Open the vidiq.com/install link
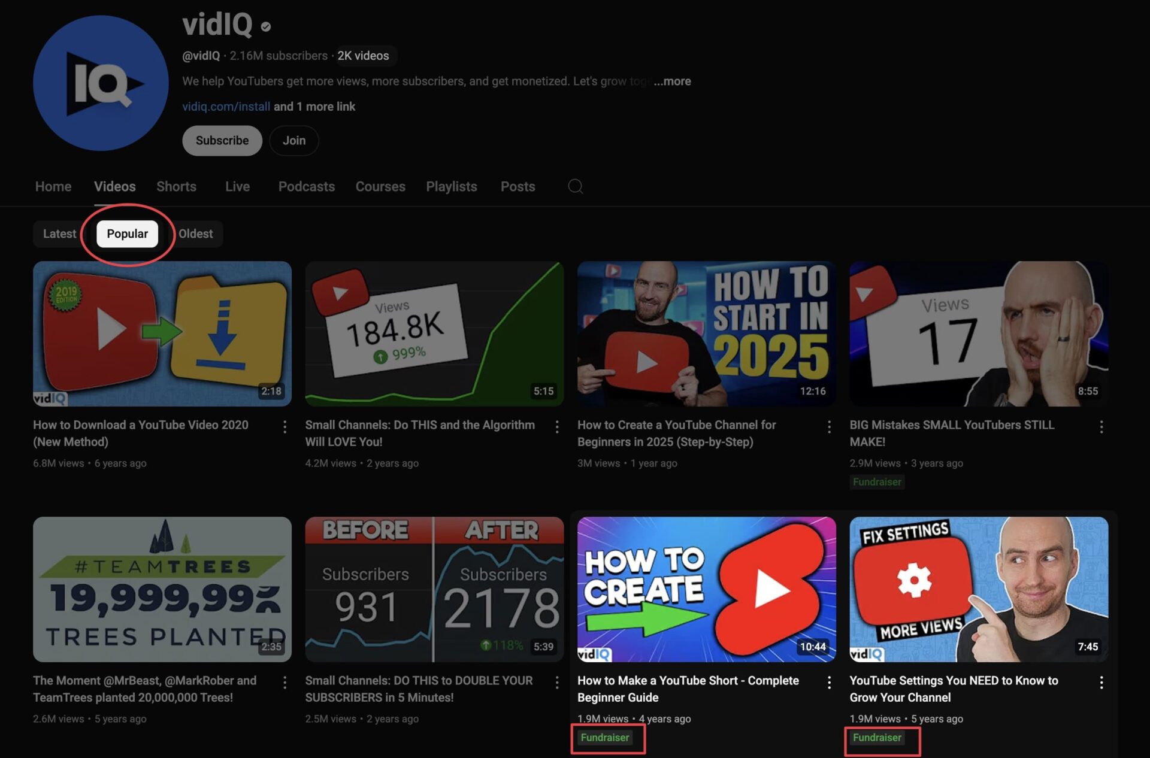This screenshot has width=1150, height=758. [x=226, y=107]
